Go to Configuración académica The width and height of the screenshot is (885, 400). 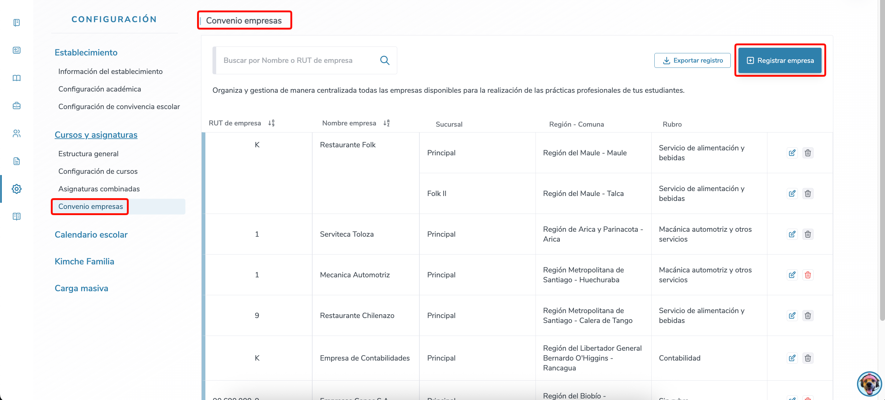(100, 89)
